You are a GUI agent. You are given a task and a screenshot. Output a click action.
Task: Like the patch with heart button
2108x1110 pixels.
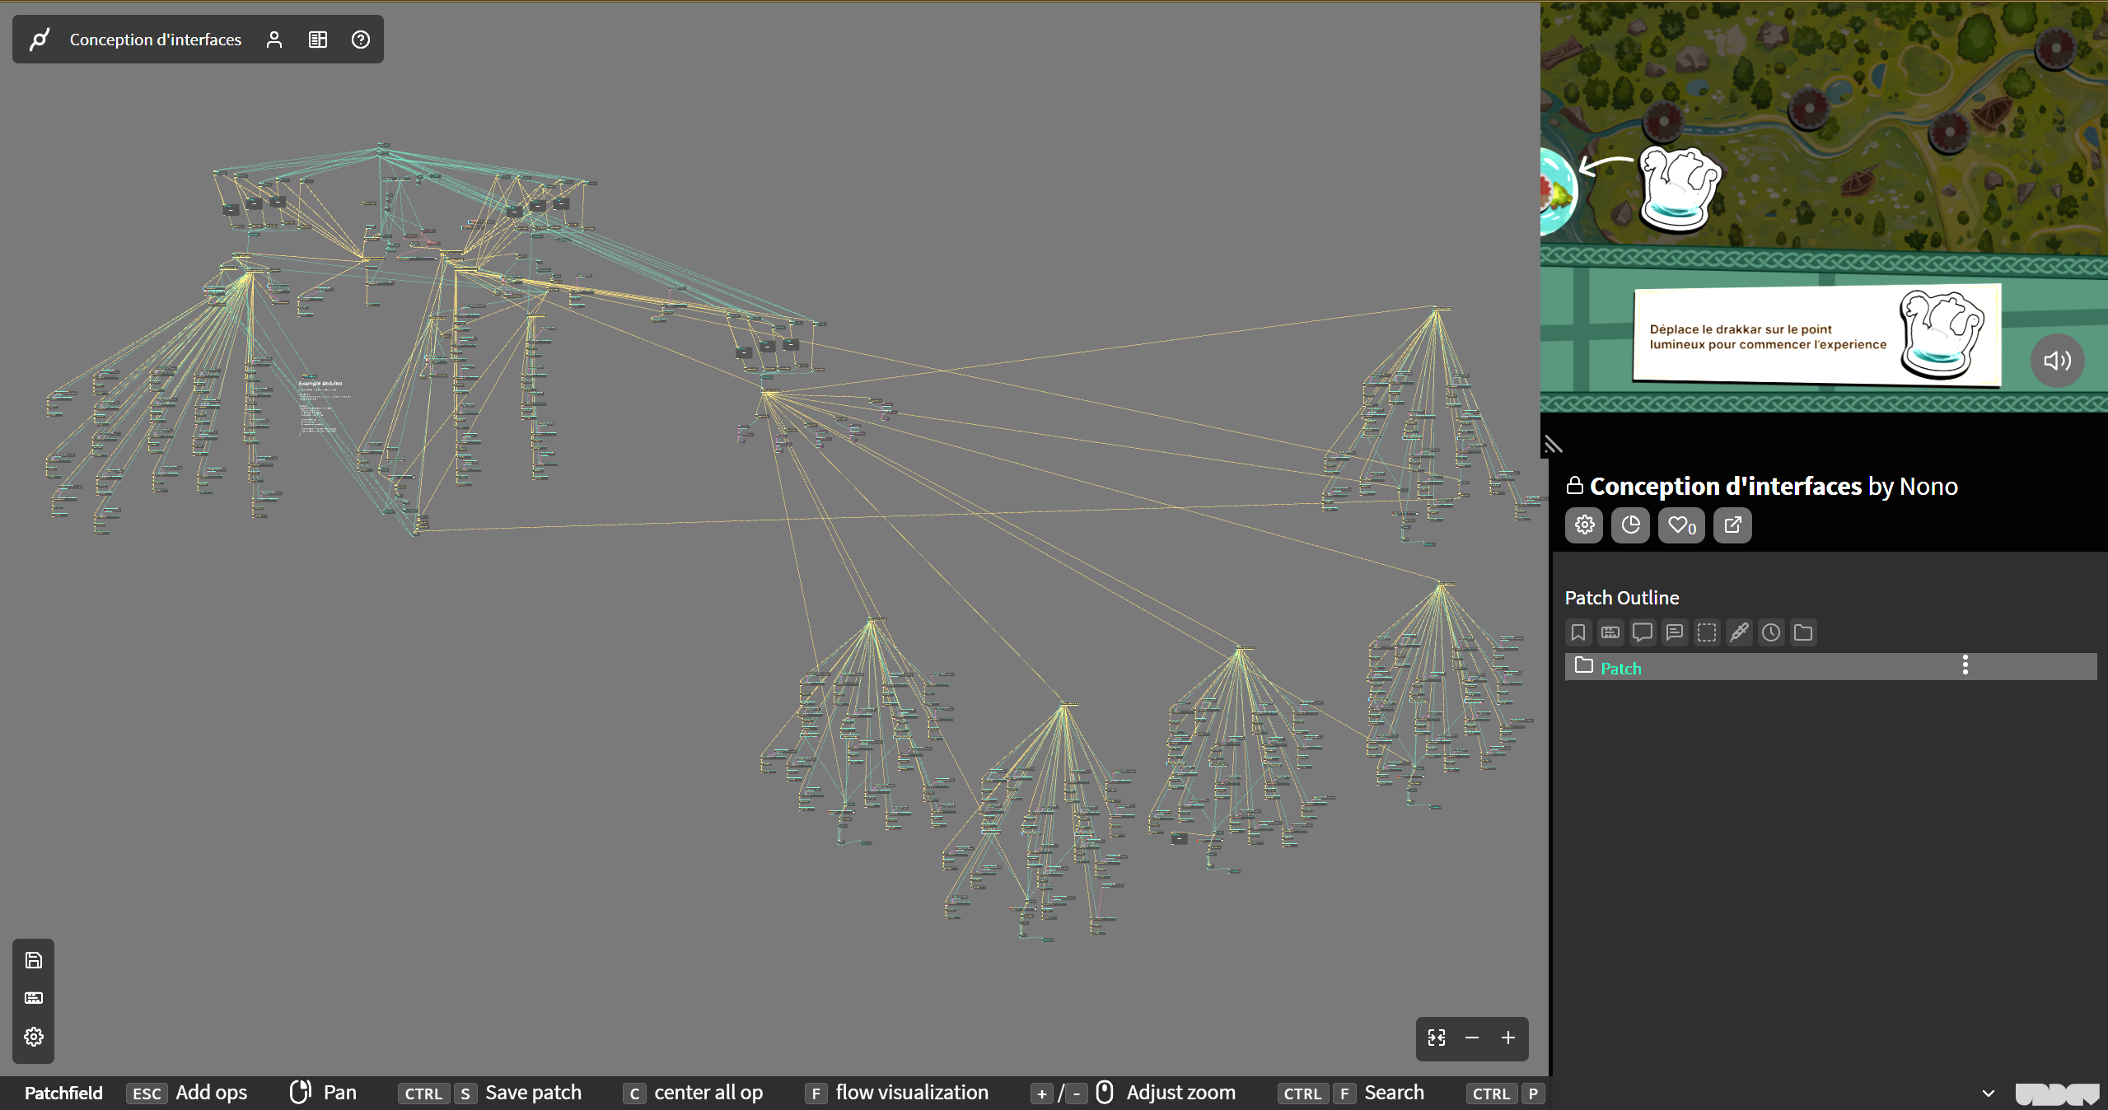[x=1681, y=525]
